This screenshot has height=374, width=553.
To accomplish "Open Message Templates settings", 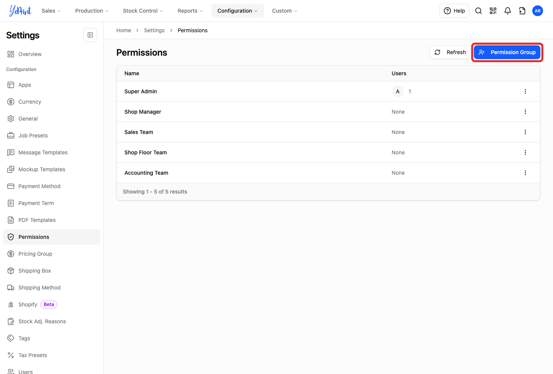I will [51, 152].
